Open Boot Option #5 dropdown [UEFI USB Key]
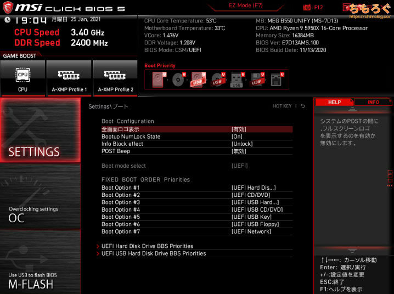This screenshot has height=294, width=394. 251,217
